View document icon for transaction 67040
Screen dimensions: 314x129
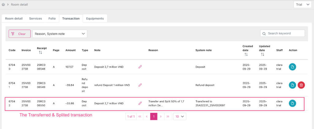tap(293, 67)
